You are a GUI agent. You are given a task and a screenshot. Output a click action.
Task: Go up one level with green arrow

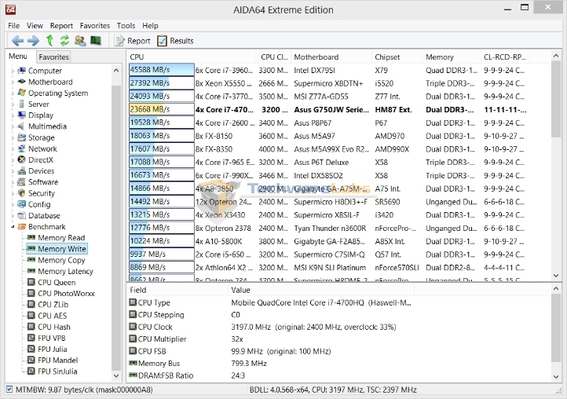click(x=50, y=41)
